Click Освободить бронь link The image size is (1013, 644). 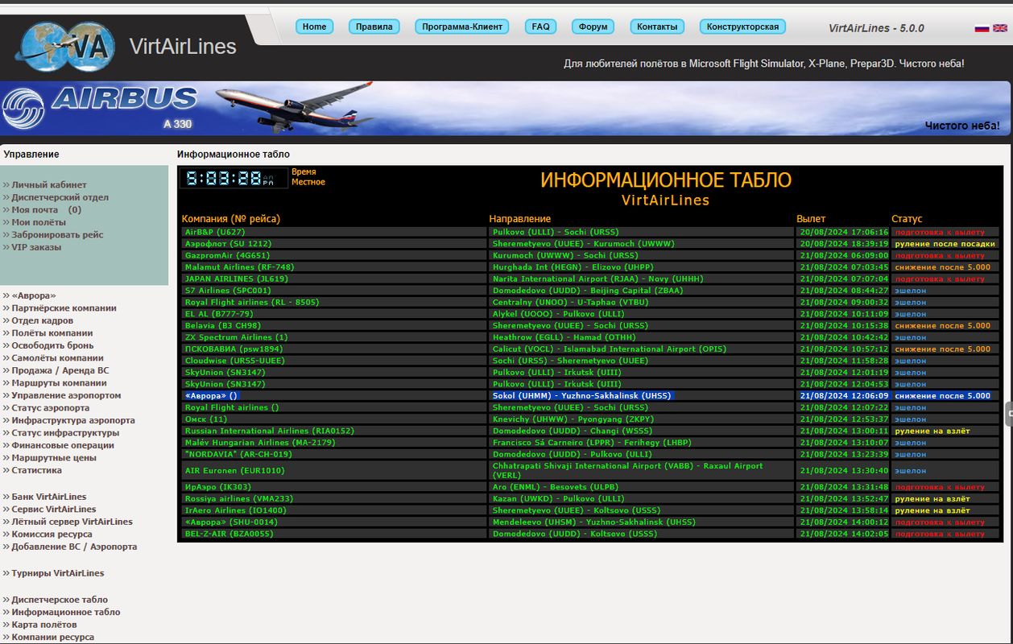52,346
